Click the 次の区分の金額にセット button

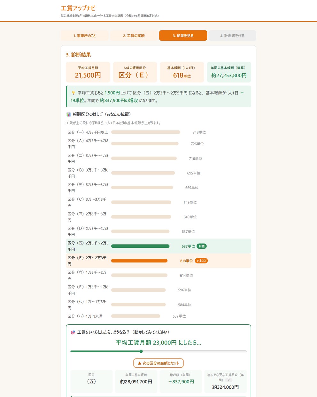tap(158, 363)
